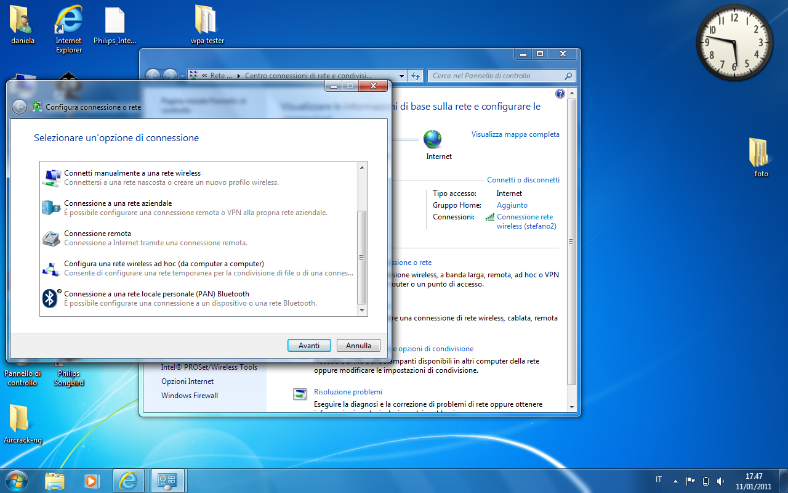Open Intel PROSet/Wireless Tools link
Image resolution: width=788 pixels, height=493 pixels.
tap(209, 367)
